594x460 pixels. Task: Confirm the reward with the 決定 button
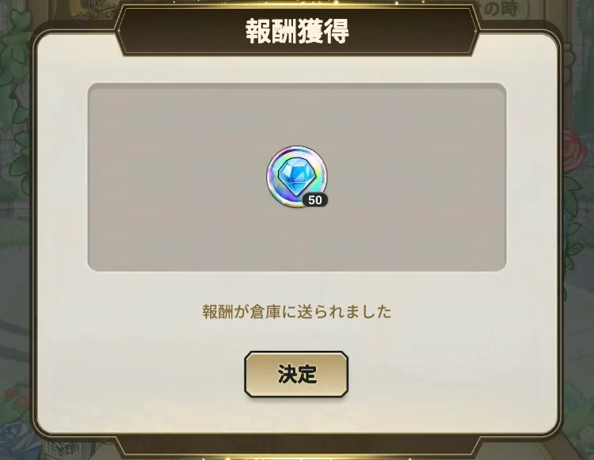(x=296, y=374)
